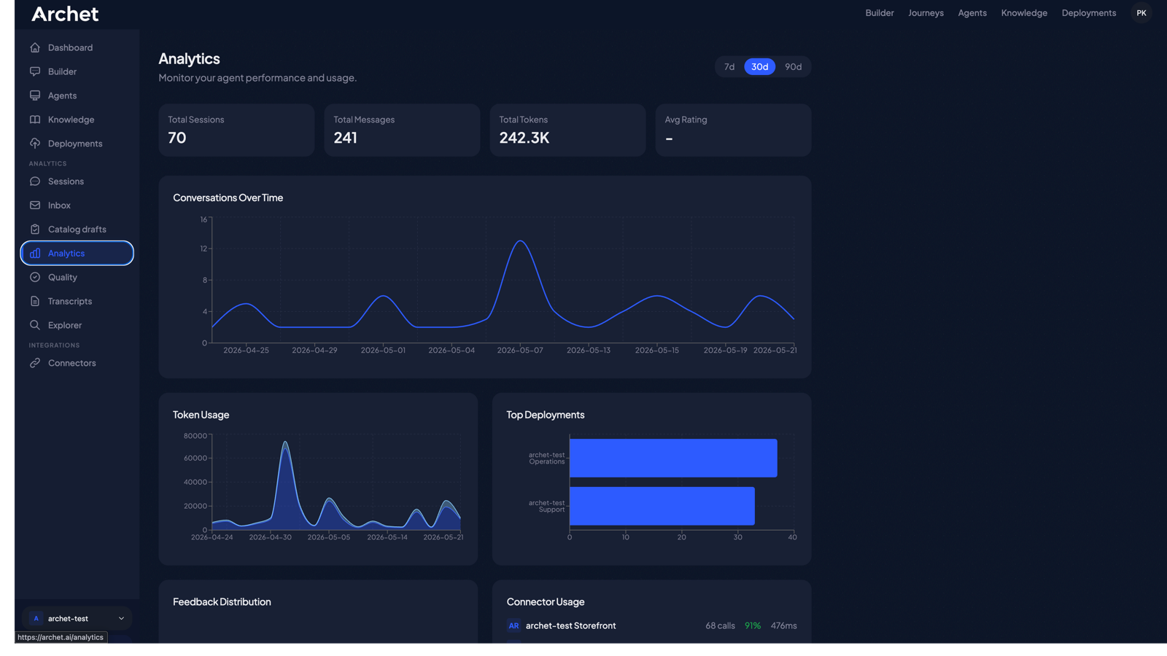This screenshot has height=656, width=1167.
Task: Open Knowledge via the book icon
Action: click(35, 120)
